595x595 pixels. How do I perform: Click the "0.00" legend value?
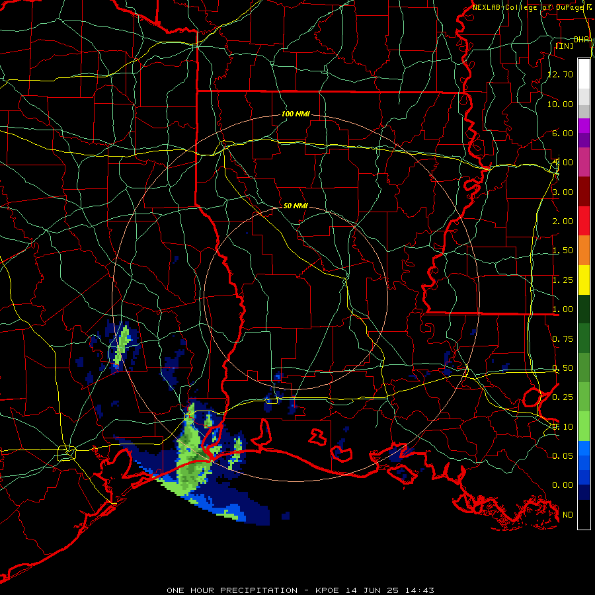pos(563,485)
